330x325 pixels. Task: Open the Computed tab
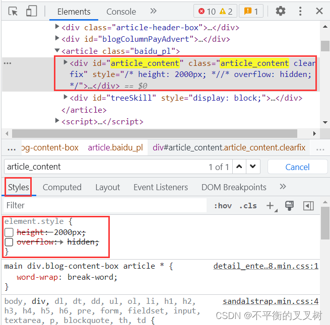tap(62, 187)
